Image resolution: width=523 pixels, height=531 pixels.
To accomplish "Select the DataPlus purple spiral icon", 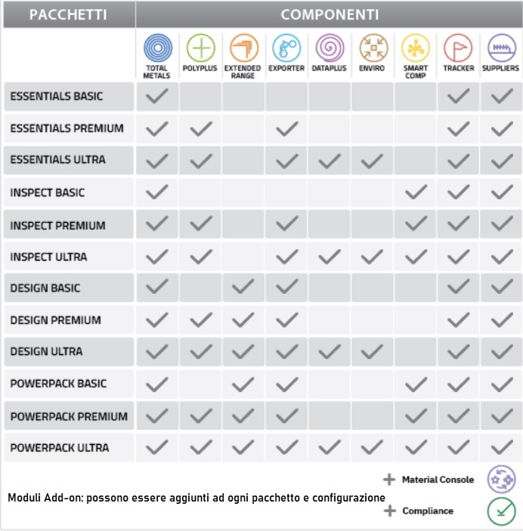I will pos(330,48).
